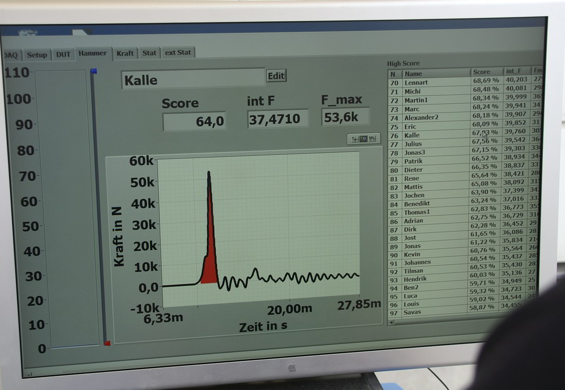Click the red lower slider handle
Viewport: 565px width, 390px height.
point(107,343)
